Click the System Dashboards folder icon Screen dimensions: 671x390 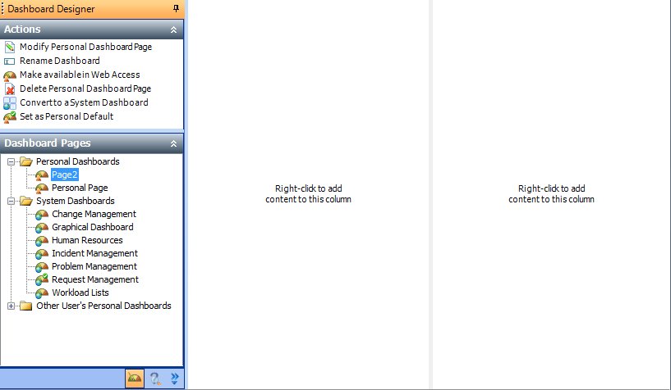26,201
